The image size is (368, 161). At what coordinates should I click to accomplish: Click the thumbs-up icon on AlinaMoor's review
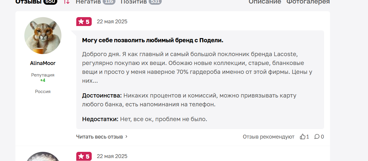point(303,136)
